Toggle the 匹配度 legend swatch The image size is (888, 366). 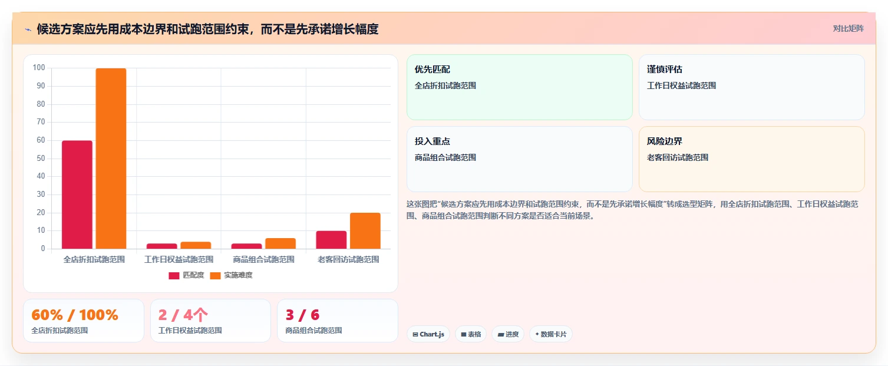pos(174,275)
